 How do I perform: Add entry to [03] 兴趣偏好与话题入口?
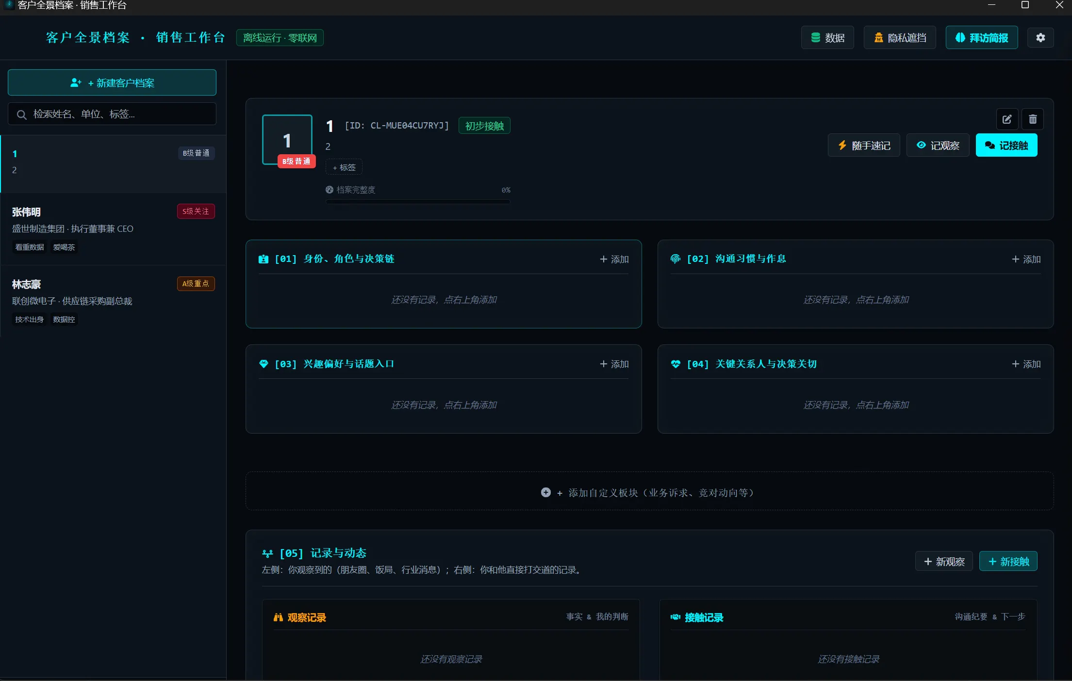pyautogui.click(x=614, y=364)
